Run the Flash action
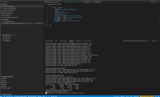Viewport: 160px width, 97px height. click(4, 86)
